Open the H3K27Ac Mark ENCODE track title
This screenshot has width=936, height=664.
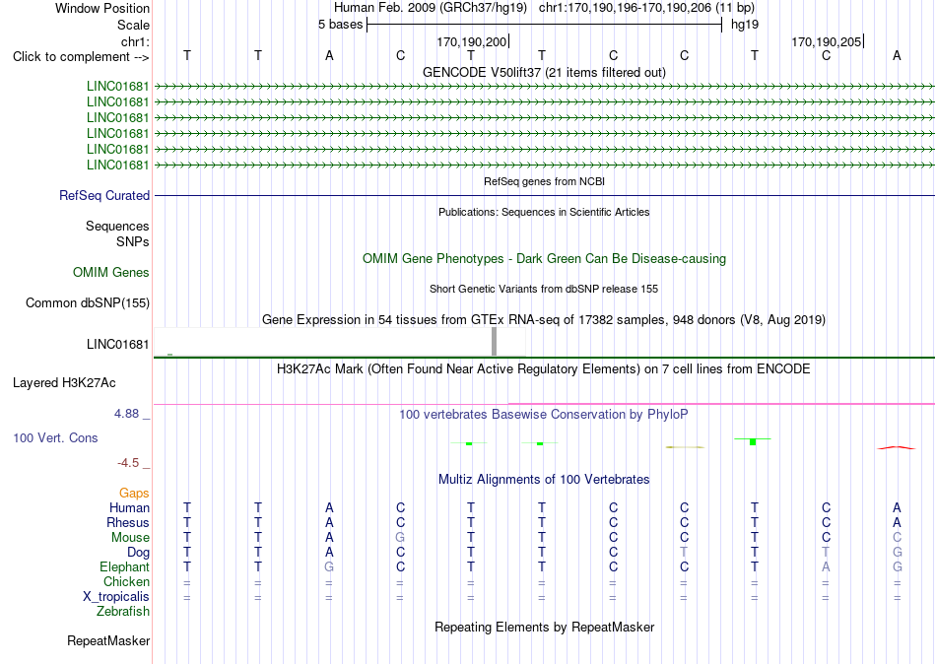(x=544, y=369)
